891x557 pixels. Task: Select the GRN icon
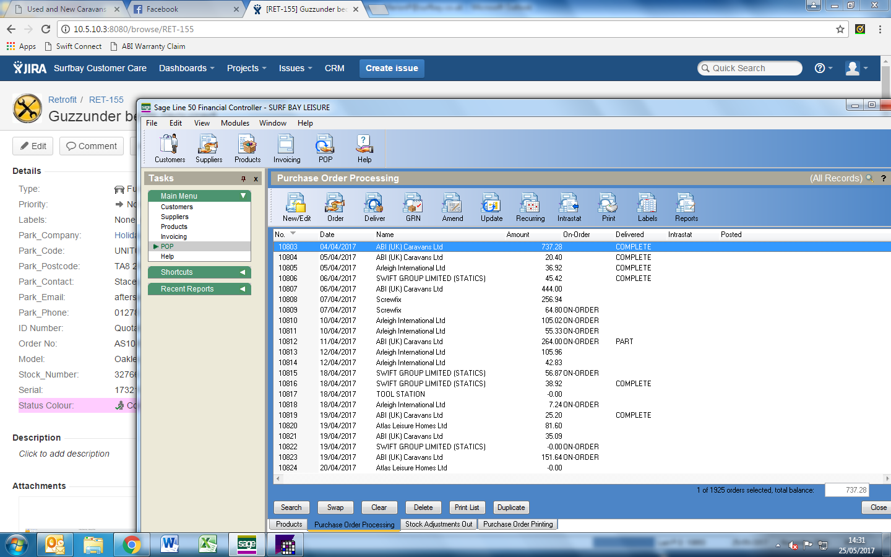(x=413, y=207)
